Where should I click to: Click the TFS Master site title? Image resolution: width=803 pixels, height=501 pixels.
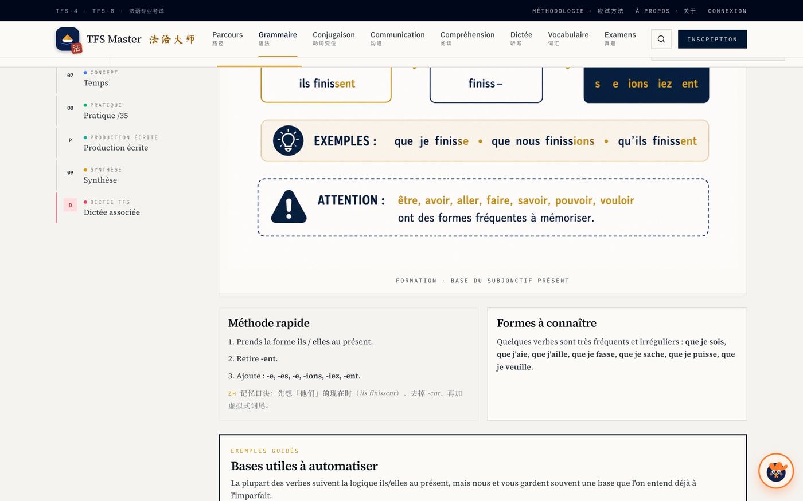pos(114,39)
